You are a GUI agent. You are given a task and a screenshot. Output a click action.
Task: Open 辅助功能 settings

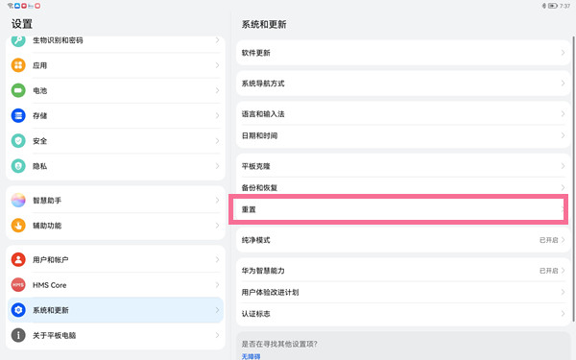point(115,226)
